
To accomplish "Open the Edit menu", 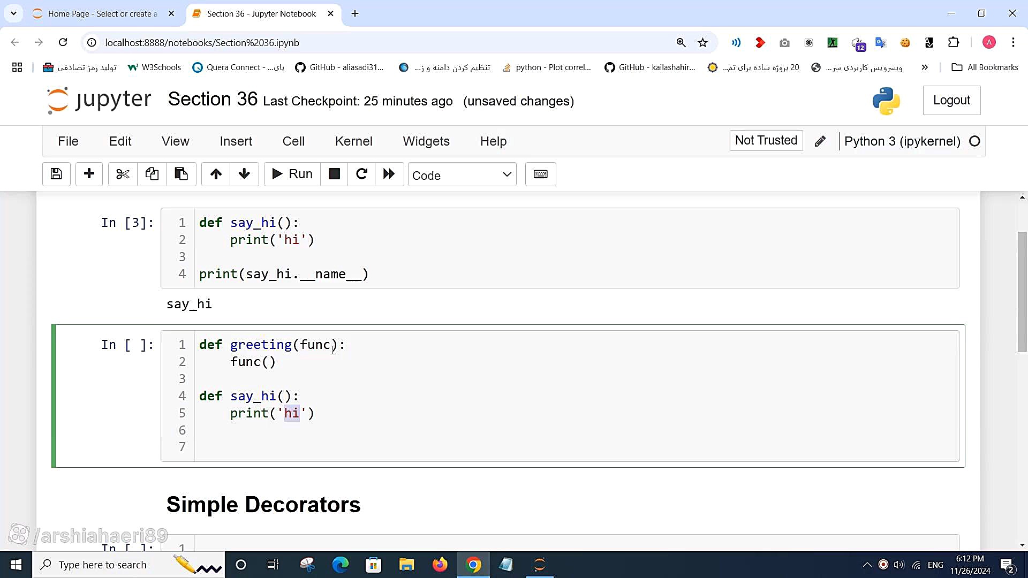I will click(120, 141).
